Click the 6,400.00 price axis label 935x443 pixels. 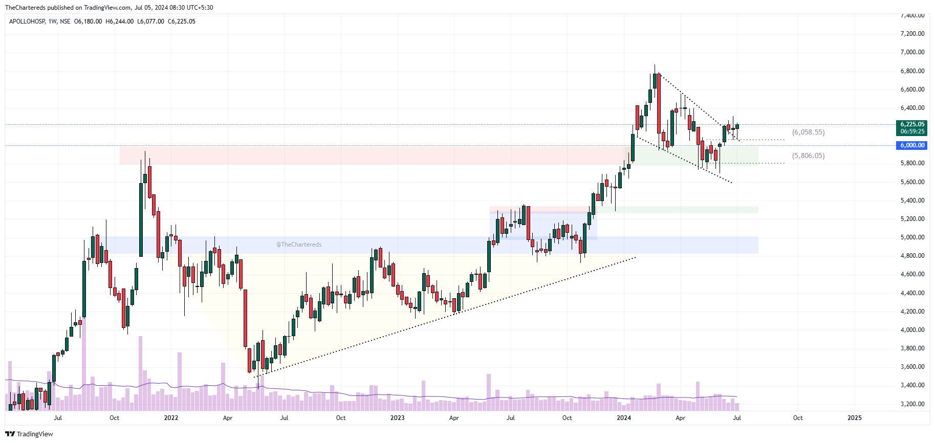(x=912, y=108)
